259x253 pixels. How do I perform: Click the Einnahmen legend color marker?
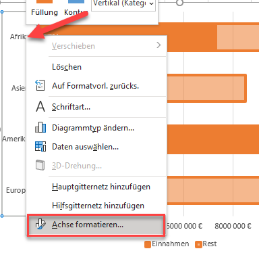(148, 244)
